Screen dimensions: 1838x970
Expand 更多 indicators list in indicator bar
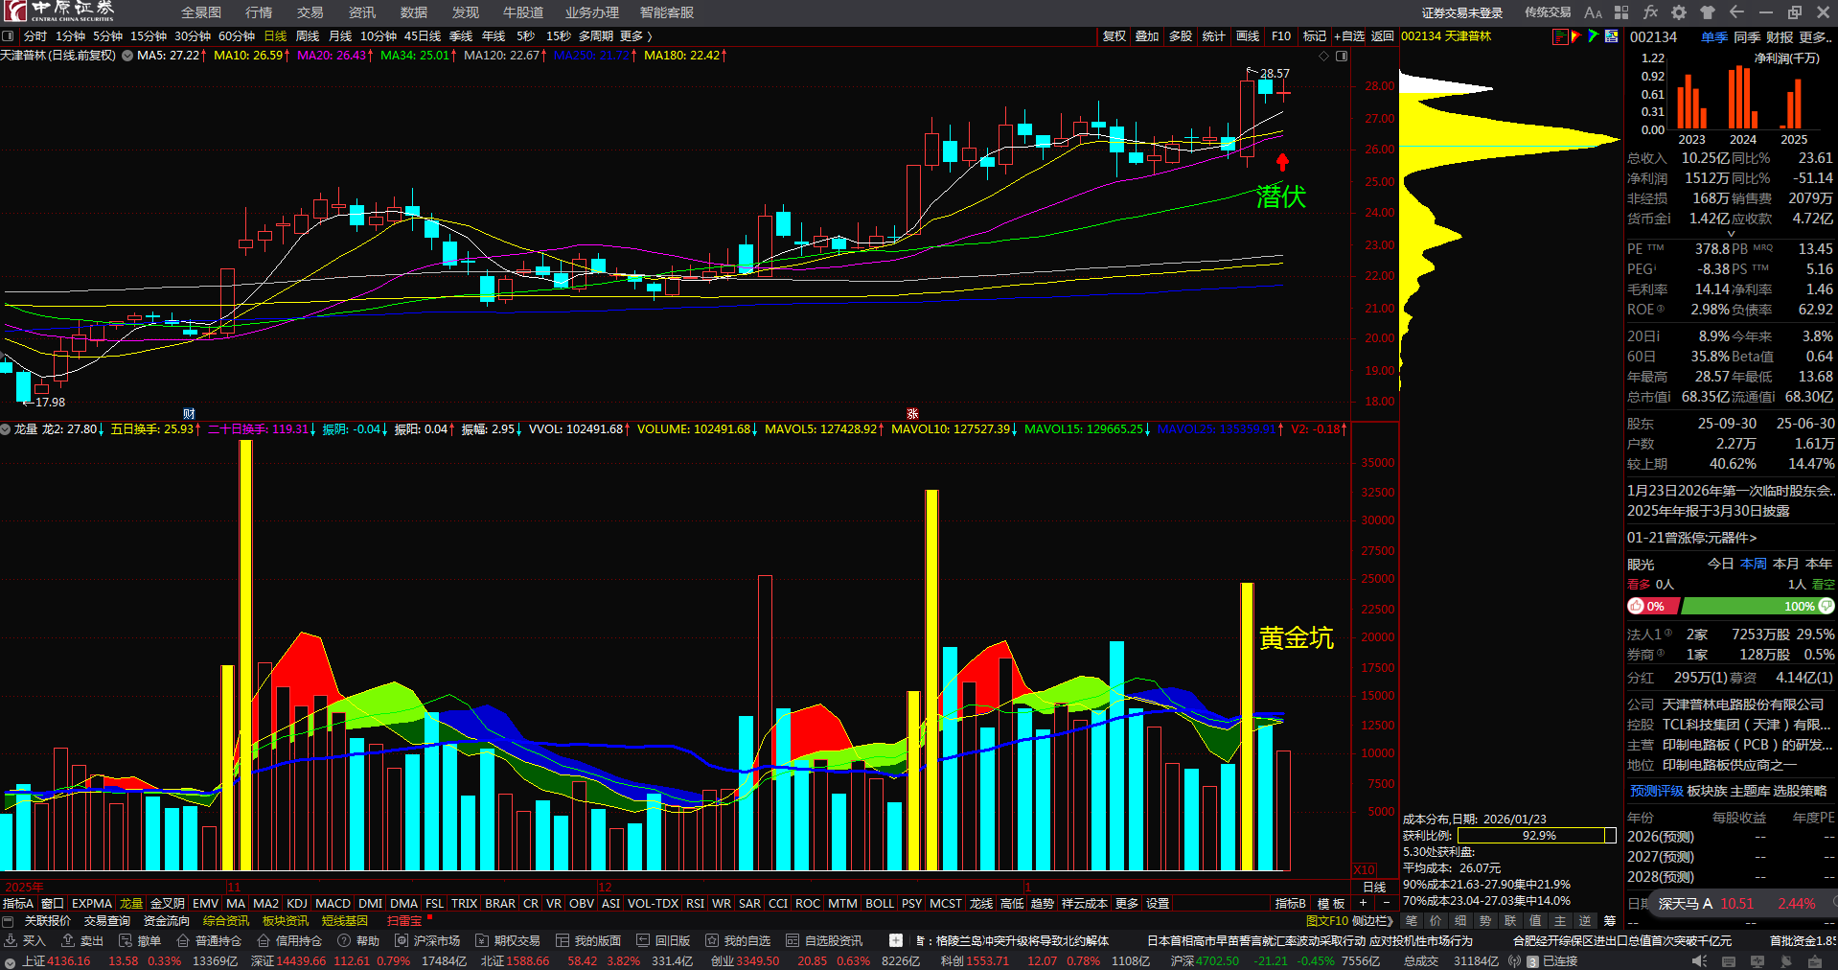pos(1127,904)
